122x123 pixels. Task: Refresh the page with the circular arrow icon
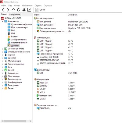(19, 10)
